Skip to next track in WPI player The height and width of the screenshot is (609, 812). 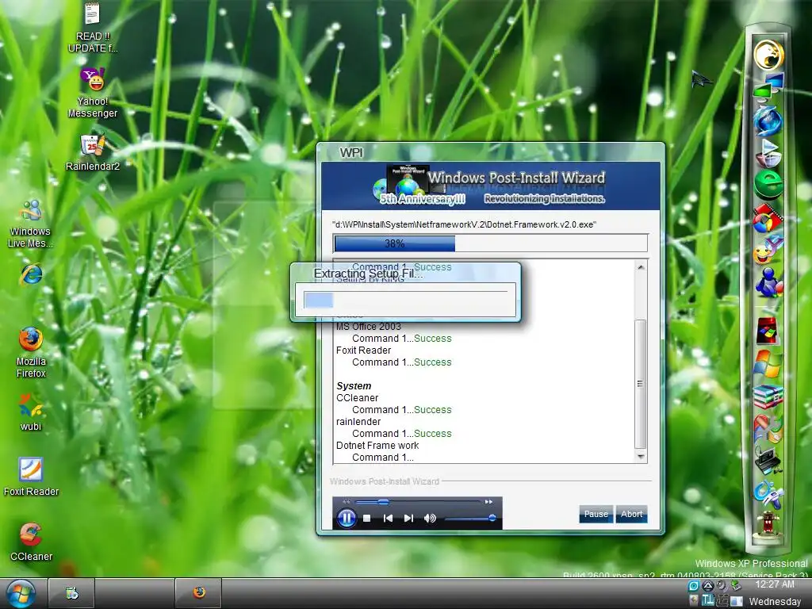click(408, 518)
